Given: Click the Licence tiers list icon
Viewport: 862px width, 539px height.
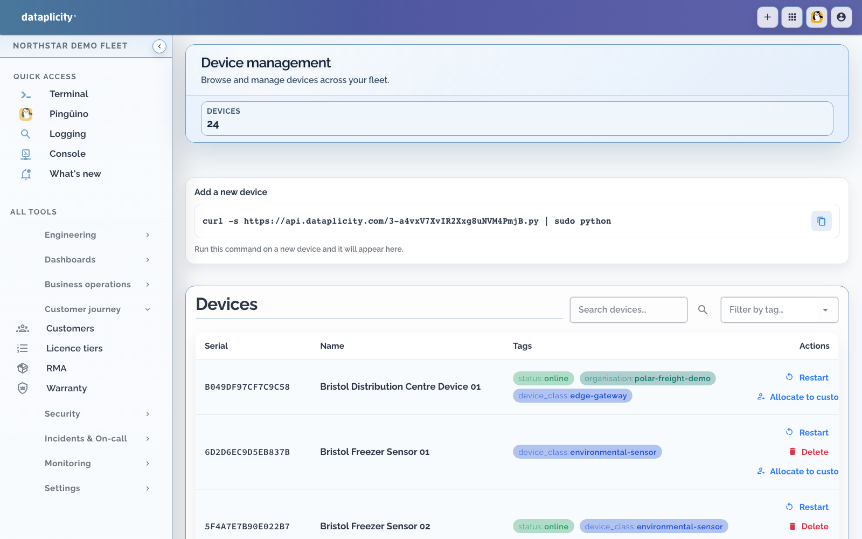Looking at the screenshot, I should (23, 348).
